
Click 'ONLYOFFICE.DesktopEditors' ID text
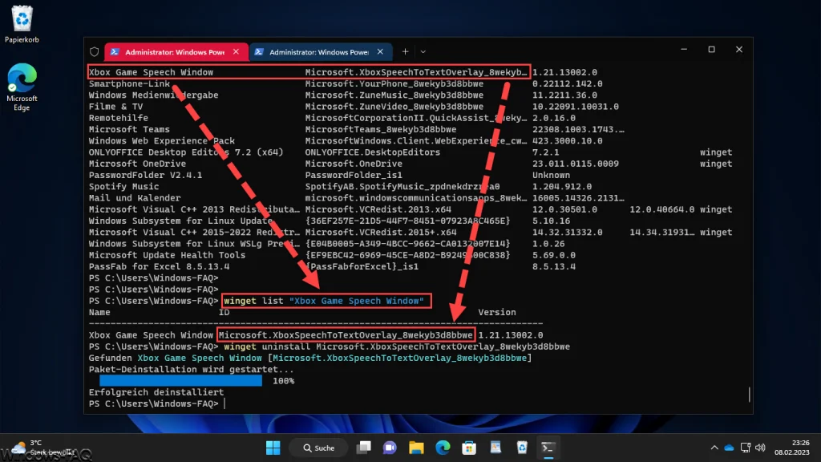click(x=373, y=152)
